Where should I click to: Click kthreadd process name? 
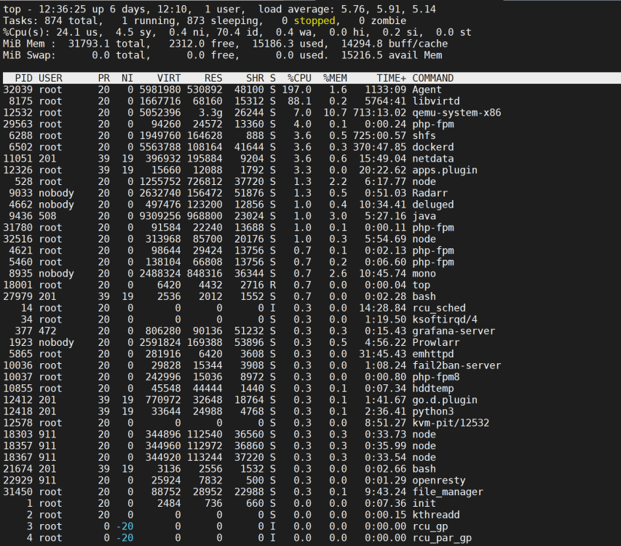point(436,514)
